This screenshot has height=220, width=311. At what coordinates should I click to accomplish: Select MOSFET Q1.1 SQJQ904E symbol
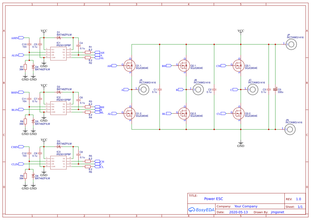pos(130,65)
